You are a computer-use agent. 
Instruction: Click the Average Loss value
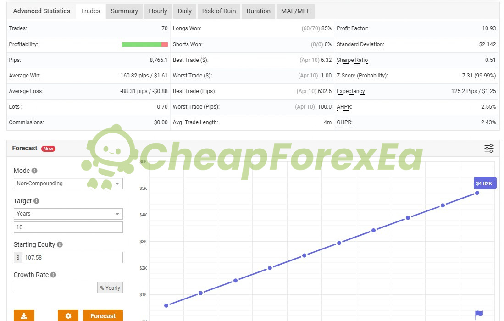144,91
